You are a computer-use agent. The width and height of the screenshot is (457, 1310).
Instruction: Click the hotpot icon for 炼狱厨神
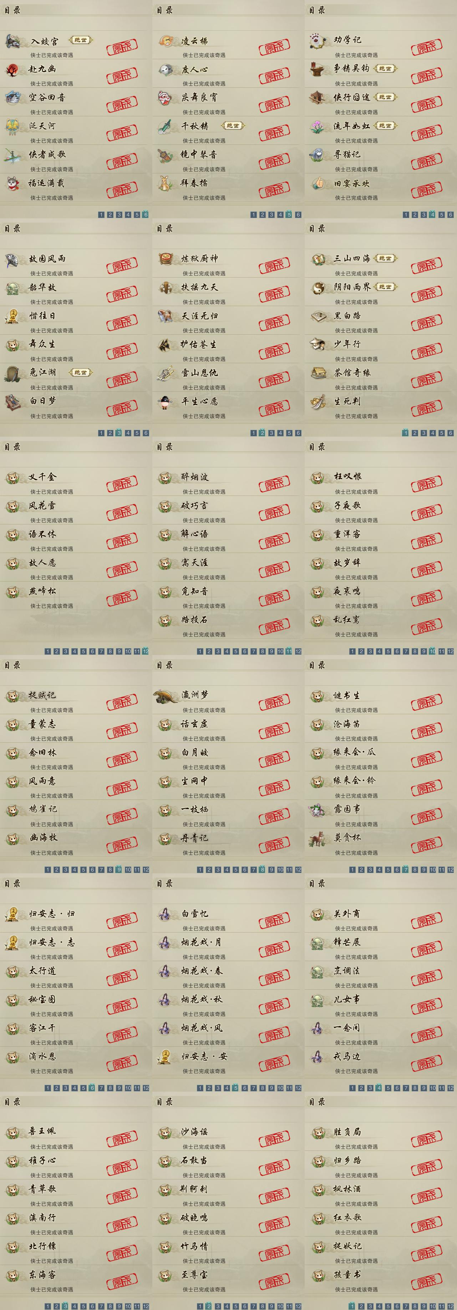point(166,259)
